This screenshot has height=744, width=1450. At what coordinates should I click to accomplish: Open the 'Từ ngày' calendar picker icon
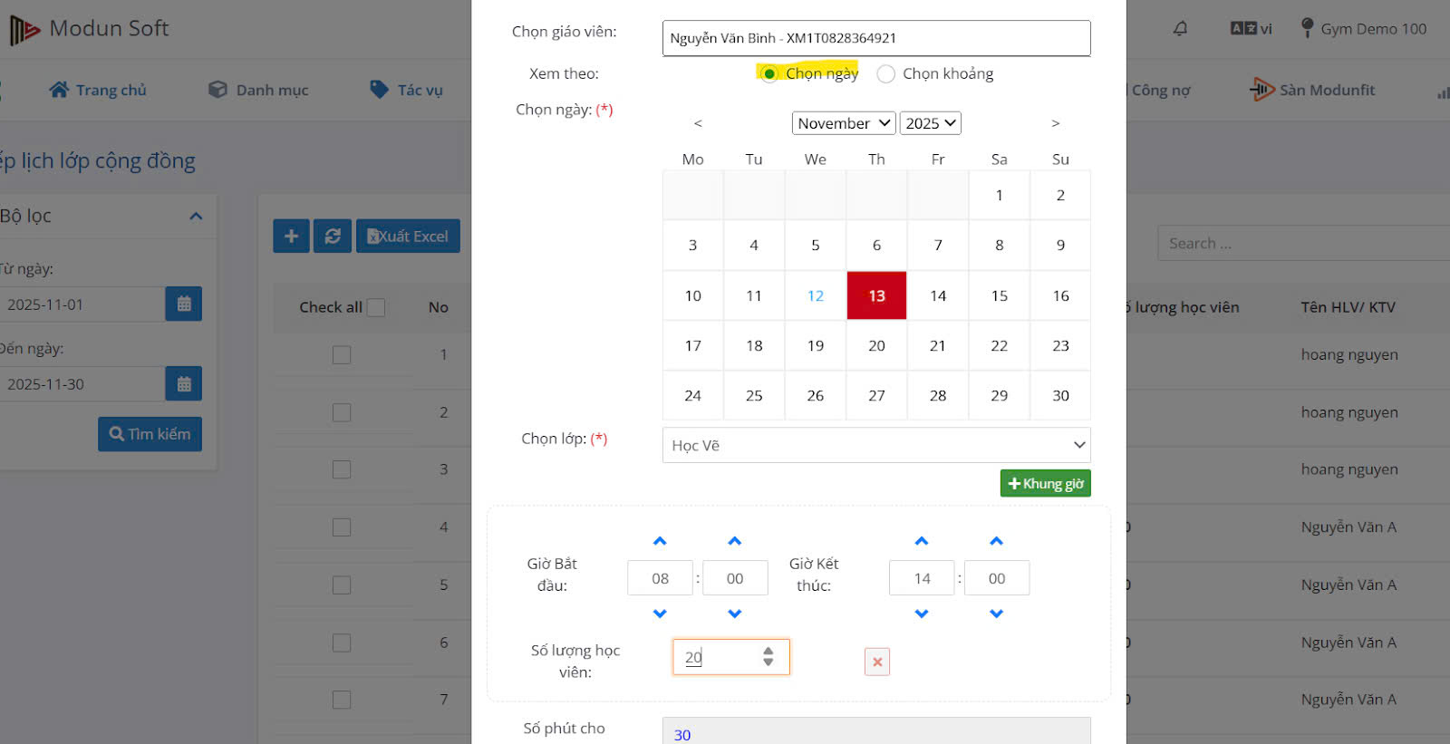[183, 304]
